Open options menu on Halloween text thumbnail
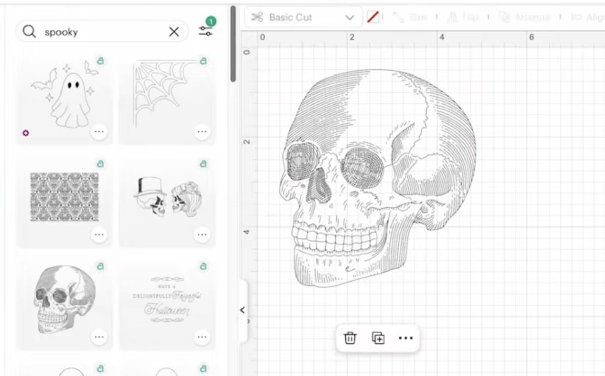Screen dimensions: 605x376 click(x=202, y=337)
